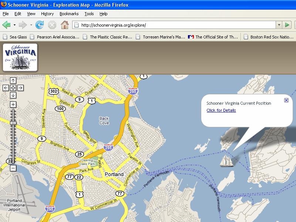This screenshot has width=296, height=222.
Task: Click into the URL address field
Action: pyautogui.click(x=174, y=25)
